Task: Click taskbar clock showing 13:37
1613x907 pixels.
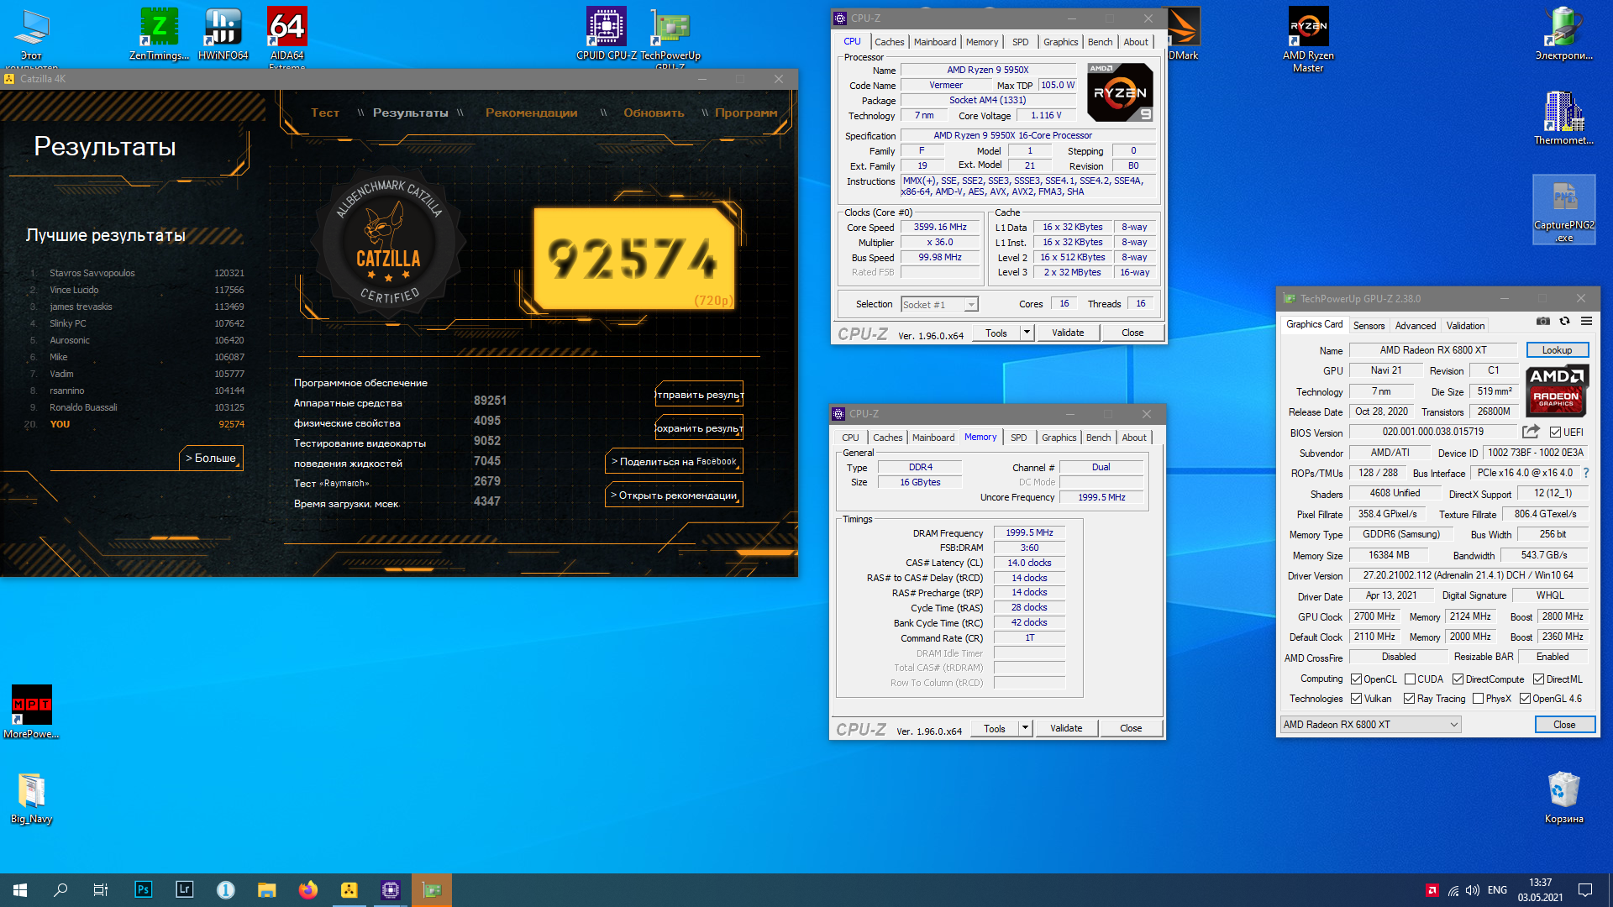Action: pyautogui.click(x=1540, y=889)
